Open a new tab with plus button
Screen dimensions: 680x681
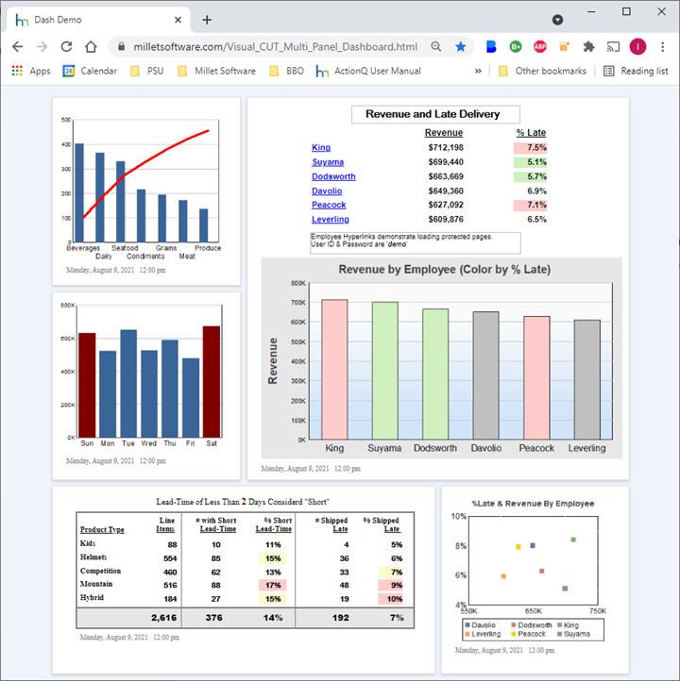tap(207, 20)
